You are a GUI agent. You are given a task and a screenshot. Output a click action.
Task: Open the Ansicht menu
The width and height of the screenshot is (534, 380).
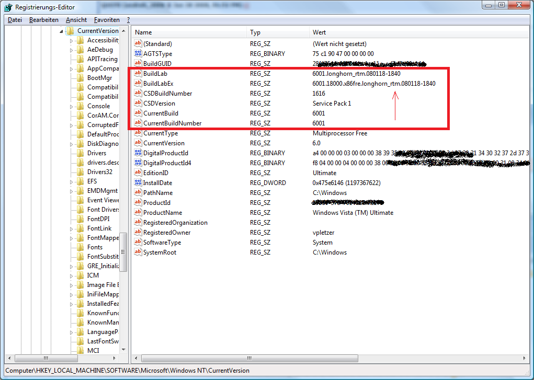tap(76, 20)
